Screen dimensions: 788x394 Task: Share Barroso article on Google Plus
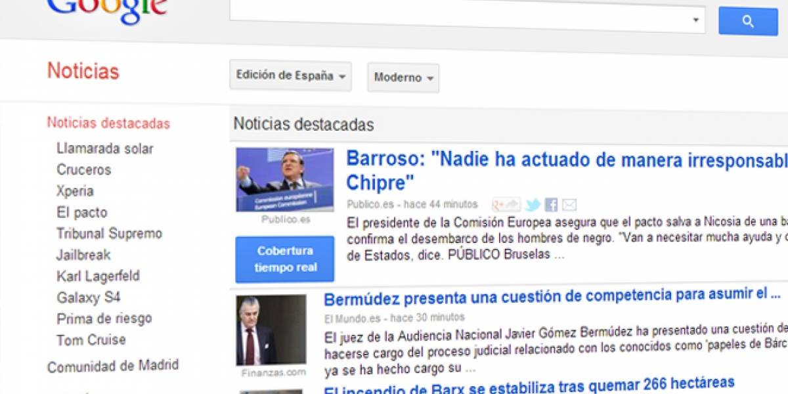tap(506, 204)
